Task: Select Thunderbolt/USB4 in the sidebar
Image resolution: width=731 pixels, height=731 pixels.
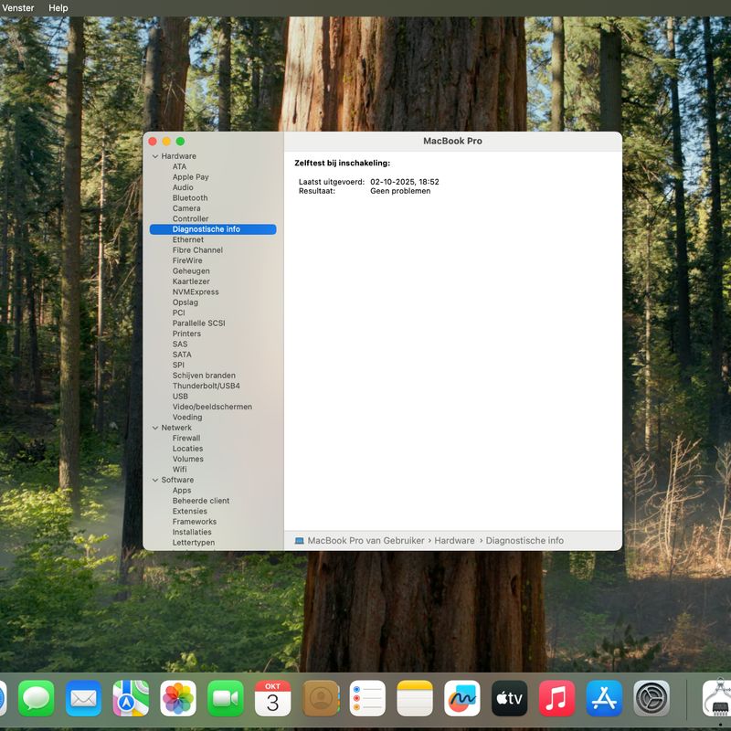Action: click(207, 386)
